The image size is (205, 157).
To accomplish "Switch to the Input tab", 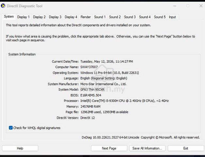I will pos(172,17).
